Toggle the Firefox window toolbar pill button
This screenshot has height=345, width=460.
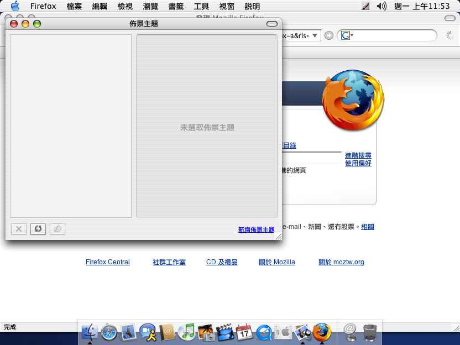point(449,18)
